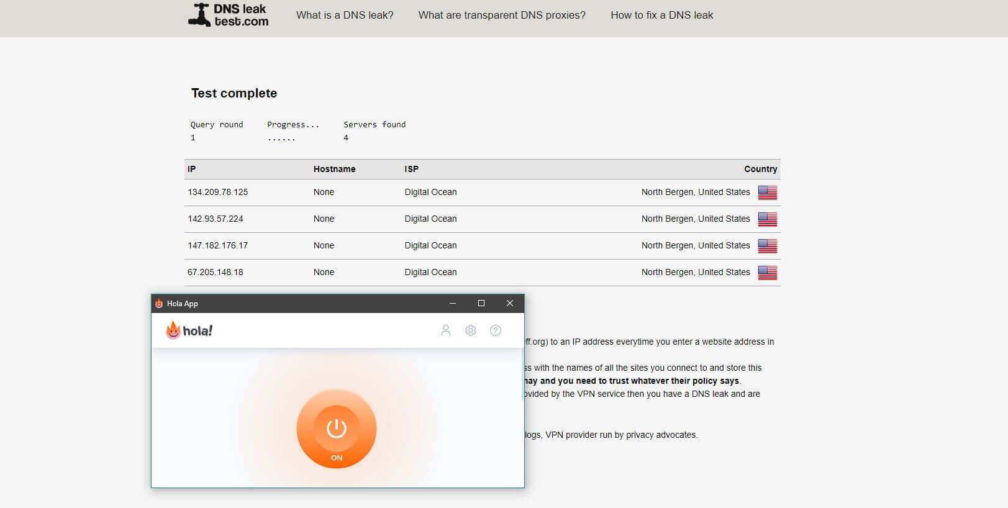Open Hola settings gear icon
The width and height of the screenshot is (1008, 508).
(471, 330)
